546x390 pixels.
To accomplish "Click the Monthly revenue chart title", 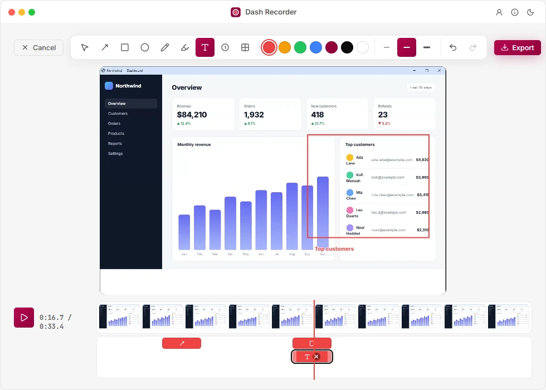I will click(194, 144).
